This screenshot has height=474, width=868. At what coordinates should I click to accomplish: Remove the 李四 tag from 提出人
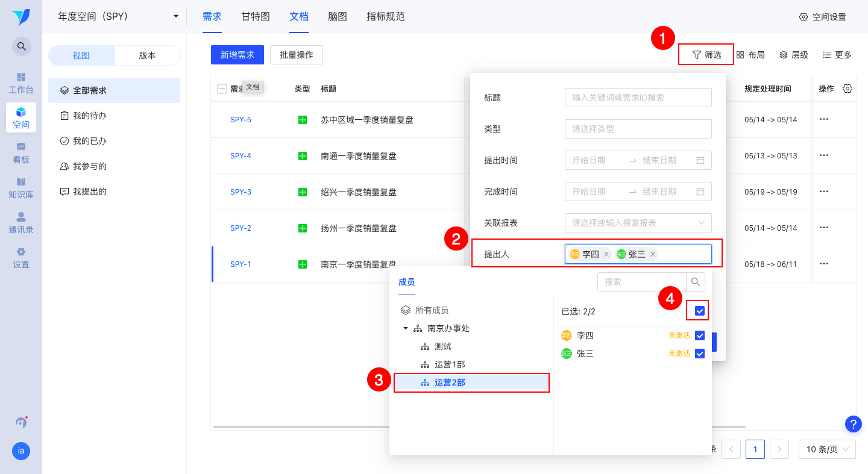point(606,254)
